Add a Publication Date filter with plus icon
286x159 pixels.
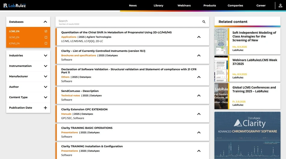point(46,108)
